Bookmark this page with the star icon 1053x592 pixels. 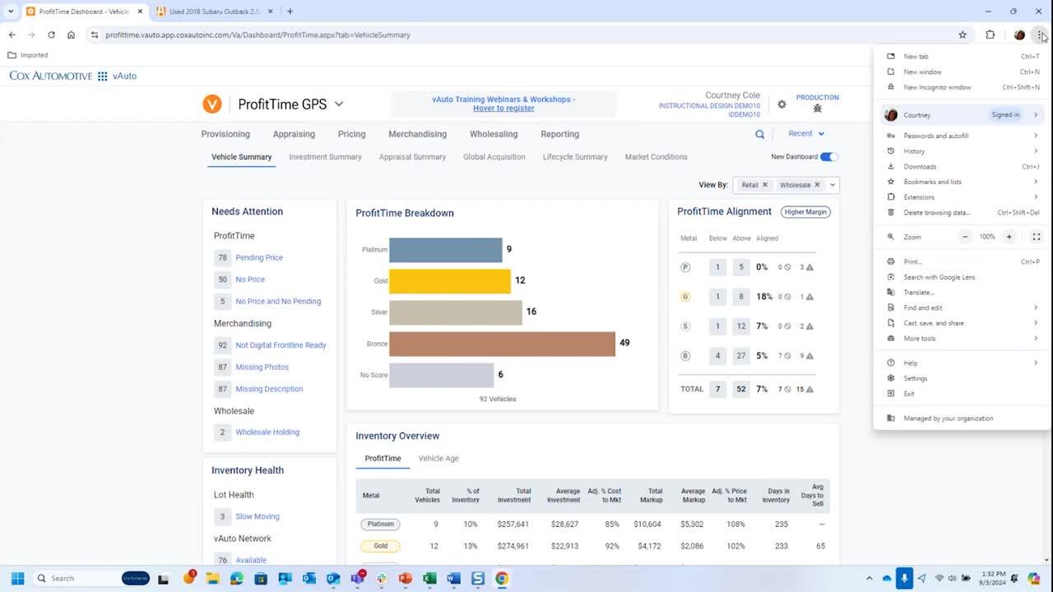coord(963,35)
